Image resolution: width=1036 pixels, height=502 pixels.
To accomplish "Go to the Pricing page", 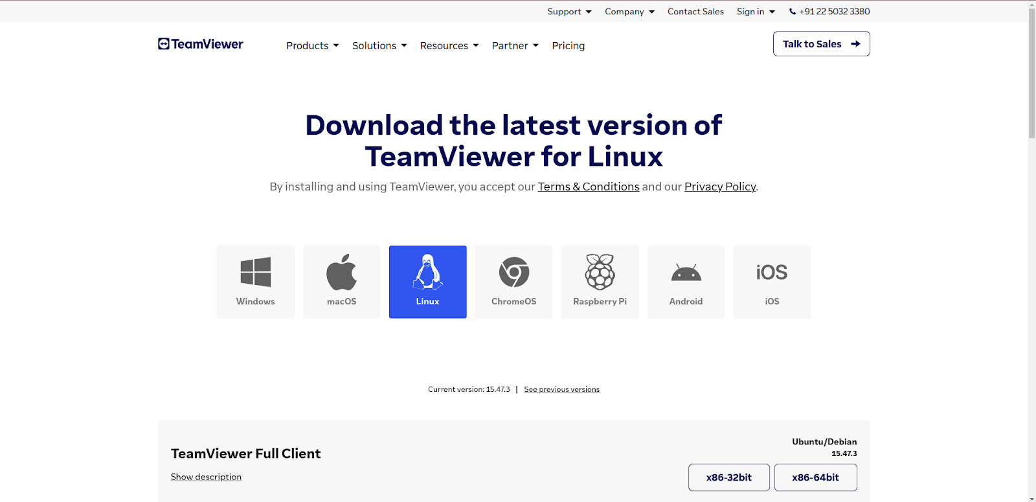I will [569, 45].
